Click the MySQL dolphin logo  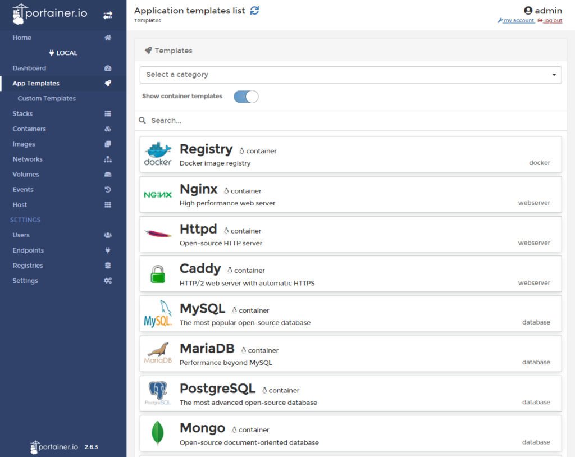pos(158,314)
